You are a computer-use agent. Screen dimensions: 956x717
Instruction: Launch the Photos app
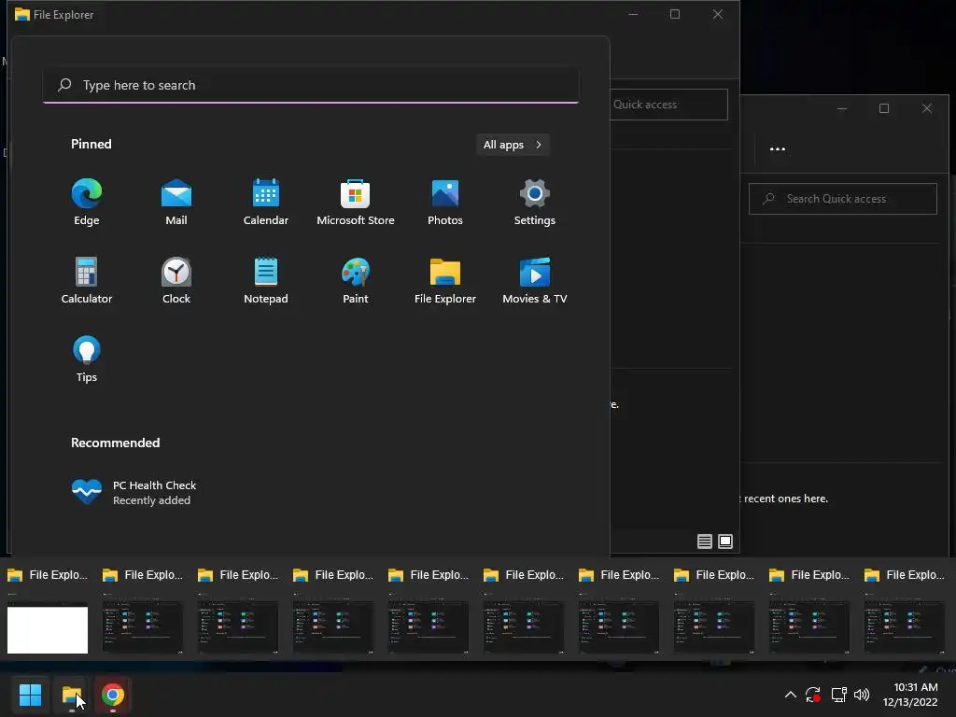pos(445,203)
